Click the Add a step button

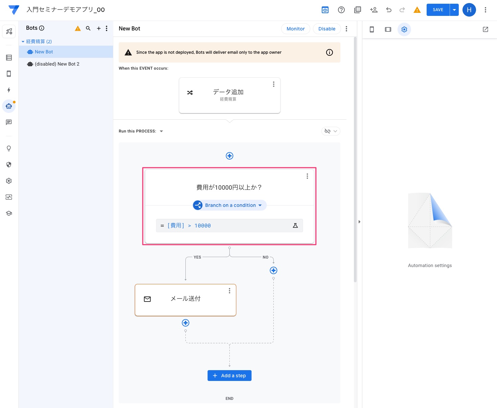tap(229, 376)
